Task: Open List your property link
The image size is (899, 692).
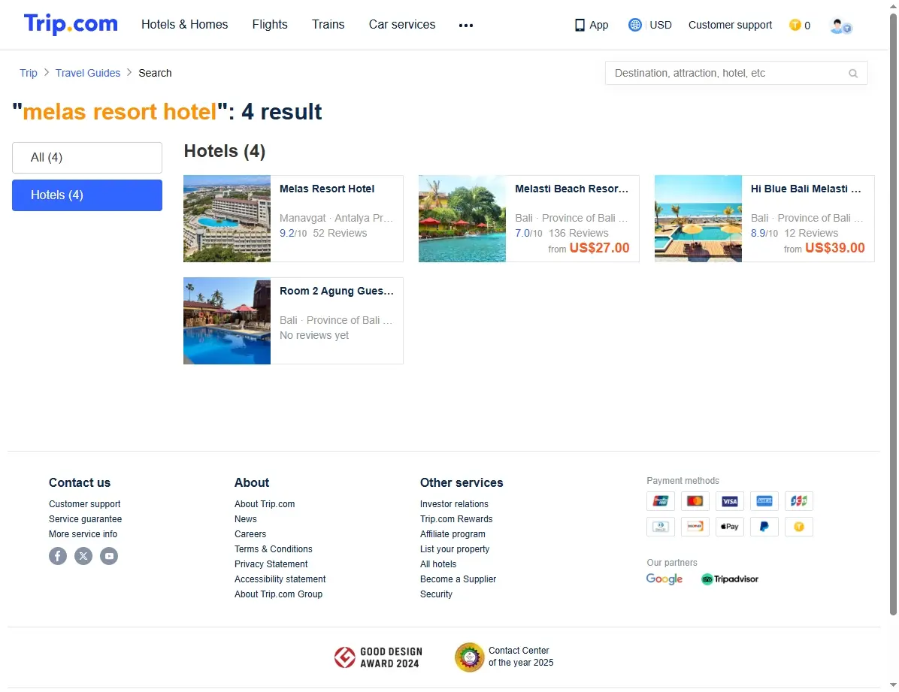Action: 455,548
